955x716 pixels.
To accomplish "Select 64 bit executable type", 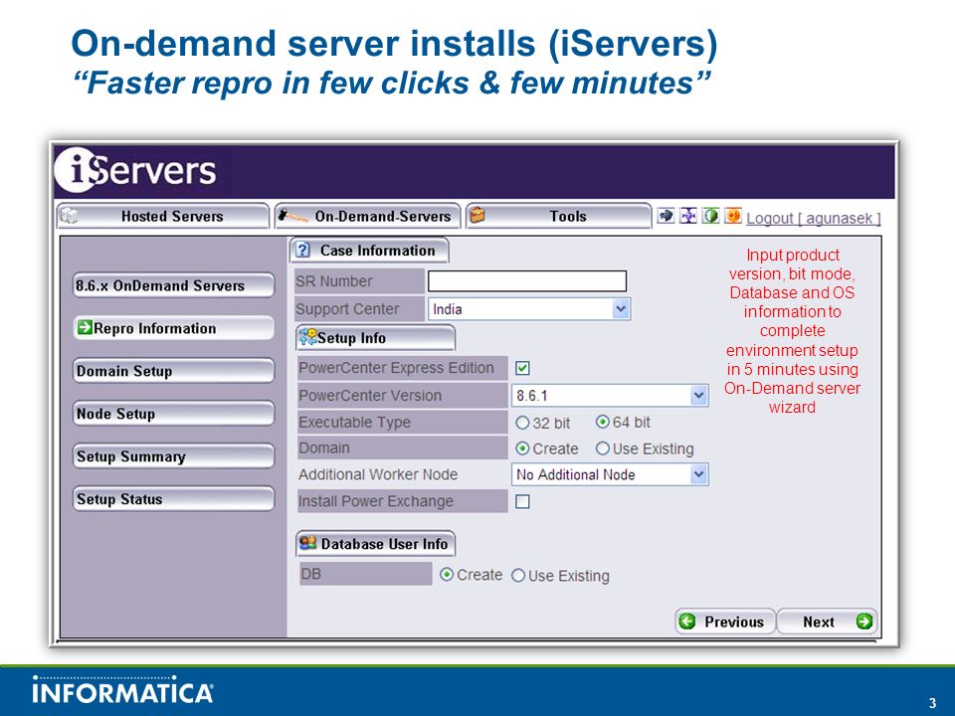I will [x=603, y=422].
